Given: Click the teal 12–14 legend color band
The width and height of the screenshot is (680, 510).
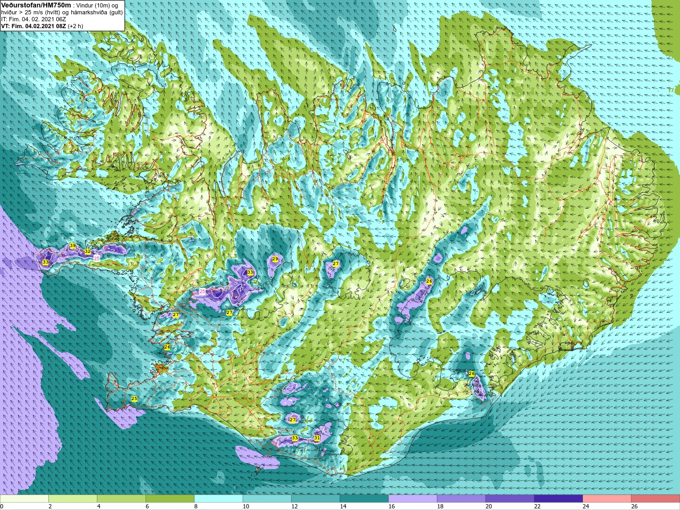Looking at the screenshot, I should coord(316,499).
